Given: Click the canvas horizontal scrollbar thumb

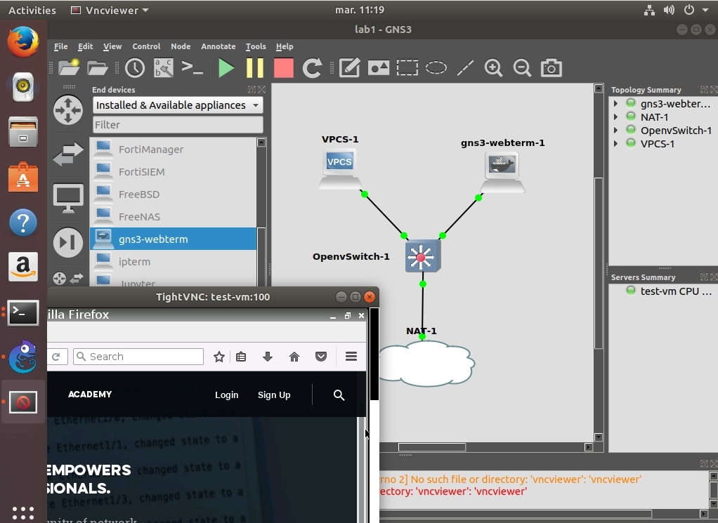Looking at the screenshot, I should [432, 447].
